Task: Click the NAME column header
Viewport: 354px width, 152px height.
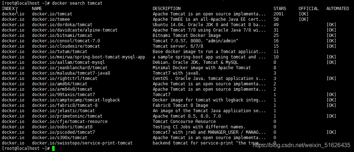Action: 37,8
